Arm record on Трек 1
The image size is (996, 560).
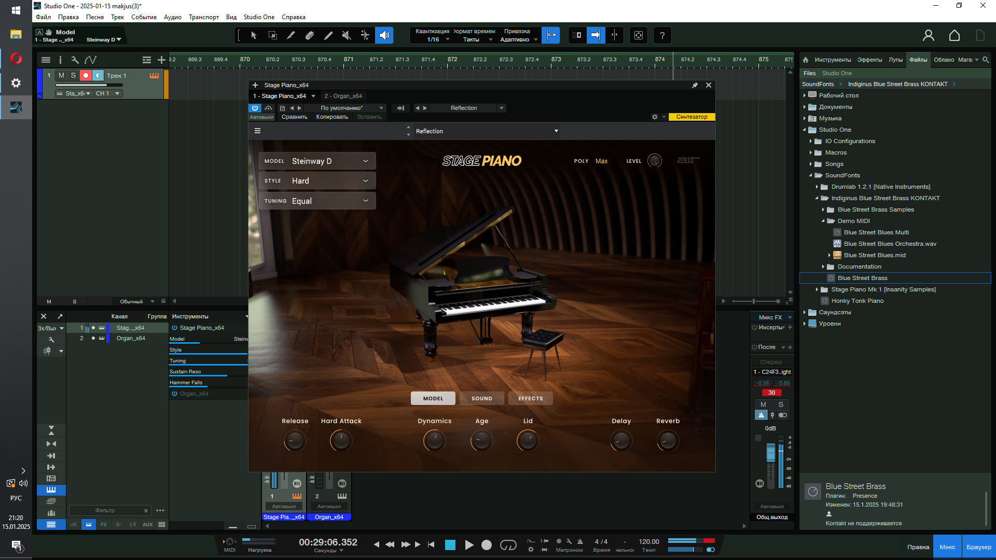pyautogui.click(x=86, y=76)
